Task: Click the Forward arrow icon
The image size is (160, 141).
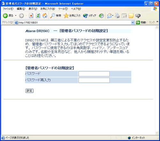Action: point(21,16)
